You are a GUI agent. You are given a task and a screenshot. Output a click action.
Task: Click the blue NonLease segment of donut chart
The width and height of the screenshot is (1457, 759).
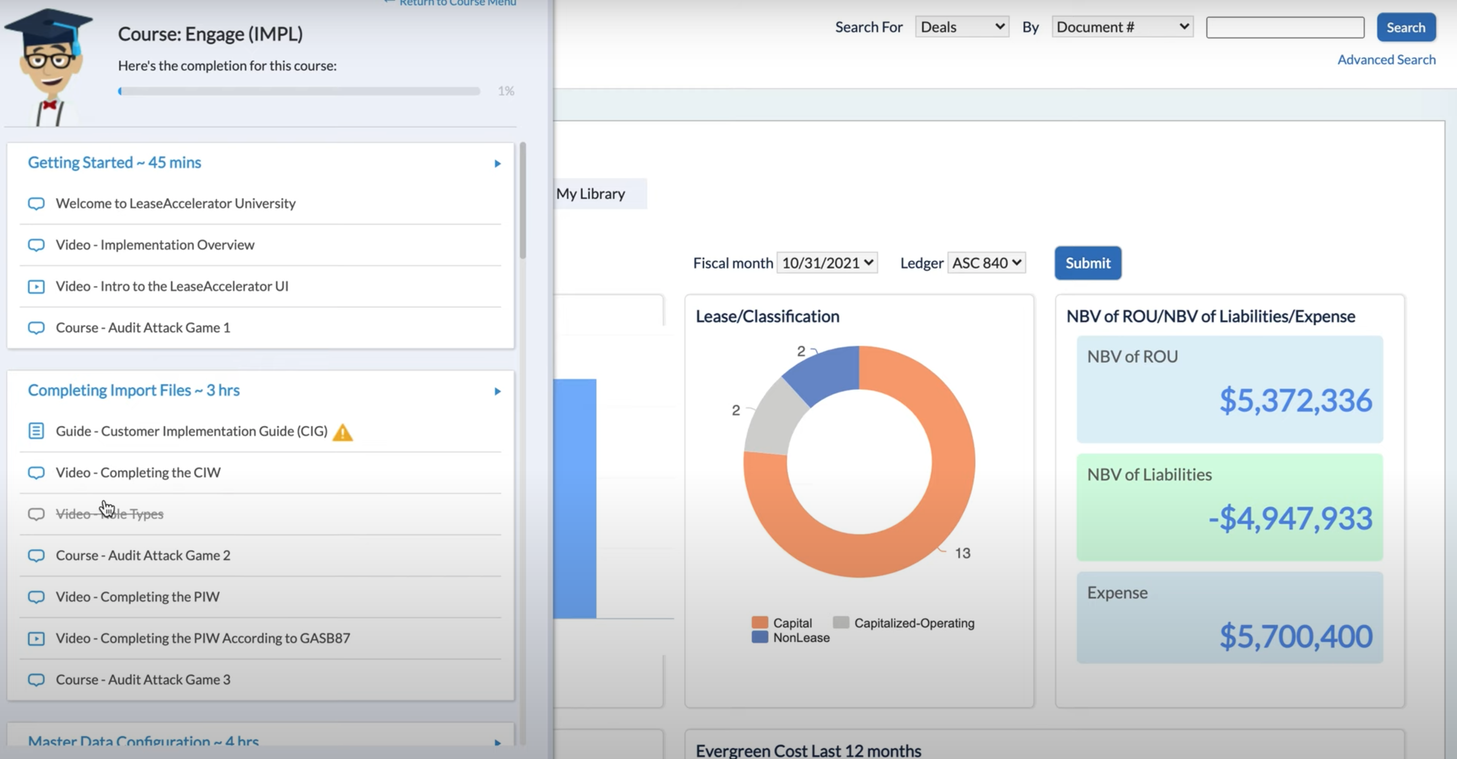pos(827,372)
